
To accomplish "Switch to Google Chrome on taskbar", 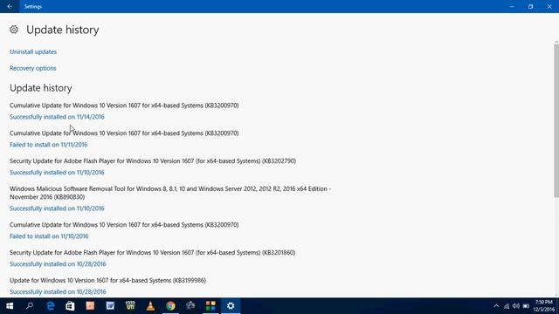I will pos(170,306).
